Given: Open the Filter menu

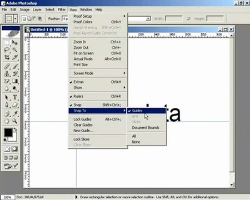Looking at the screenshot, I should (x=62, y=9).
